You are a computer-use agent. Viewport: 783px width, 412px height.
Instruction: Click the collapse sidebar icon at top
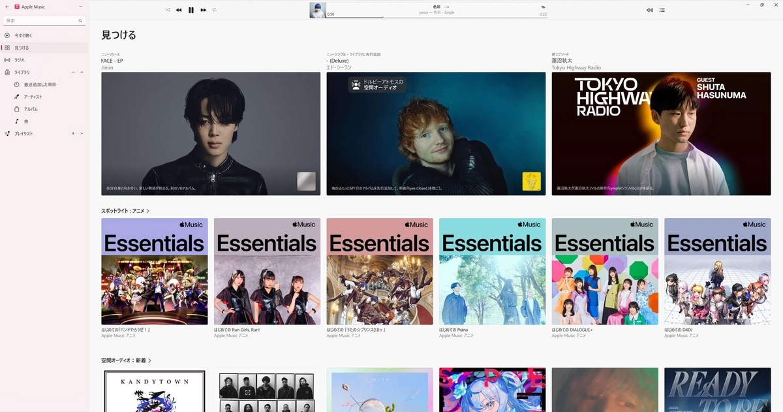tap(81, 7)
